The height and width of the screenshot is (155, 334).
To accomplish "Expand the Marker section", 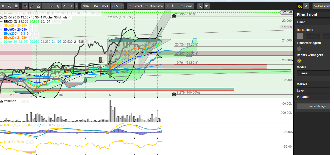I will (312, 84).
